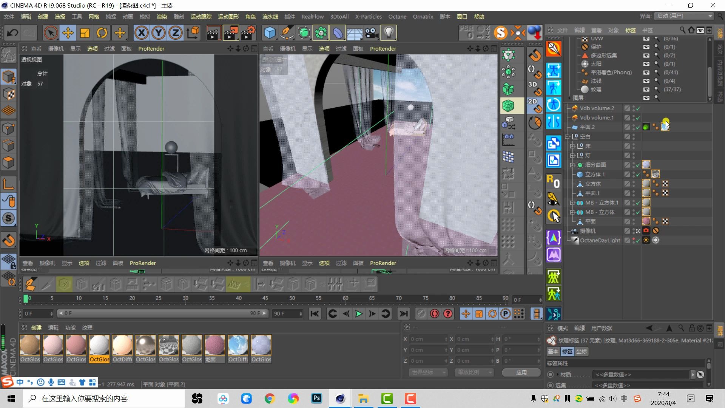725x408 pixels.
Task: Open the Octane menu in menu bar
Action: pyautogui.click(x=397, y=17)
